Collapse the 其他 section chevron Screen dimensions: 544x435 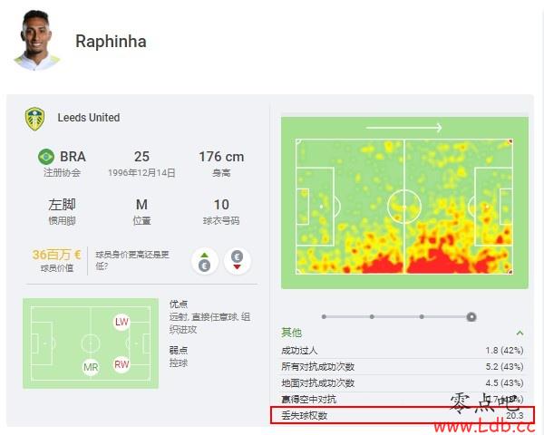pyautogui.click(x=520, y=333)
